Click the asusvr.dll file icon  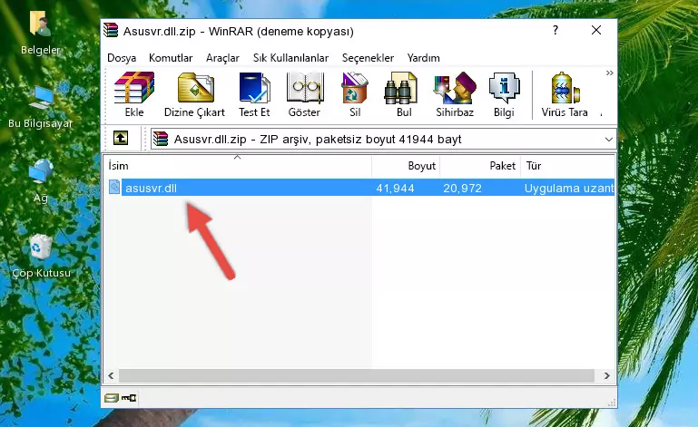(114, 188)
